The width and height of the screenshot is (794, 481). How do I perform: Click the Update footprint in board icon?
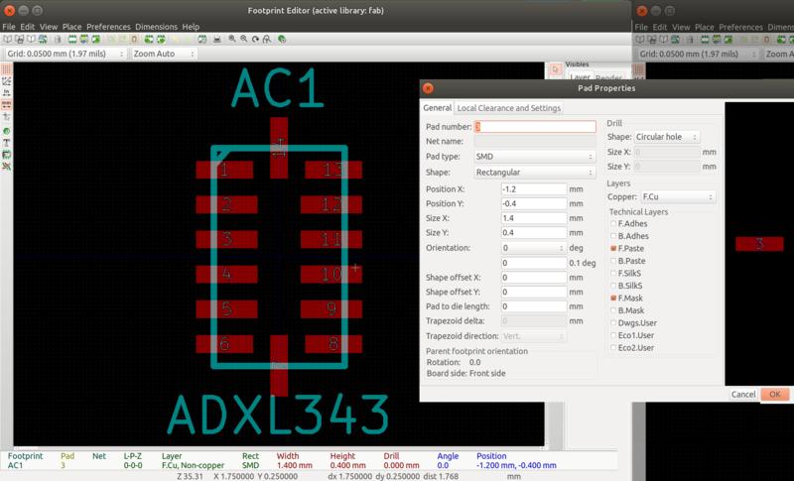(x=122, y=39)
